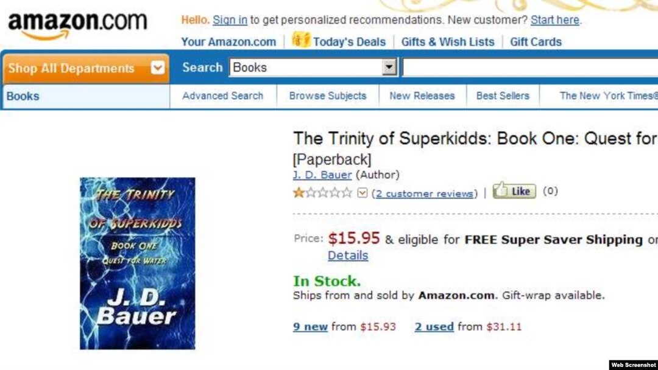Image resolution: width=658 pixels, height=370 pixels.
Task: Open the J. D. Bauer author link
Action: [322, 175]
